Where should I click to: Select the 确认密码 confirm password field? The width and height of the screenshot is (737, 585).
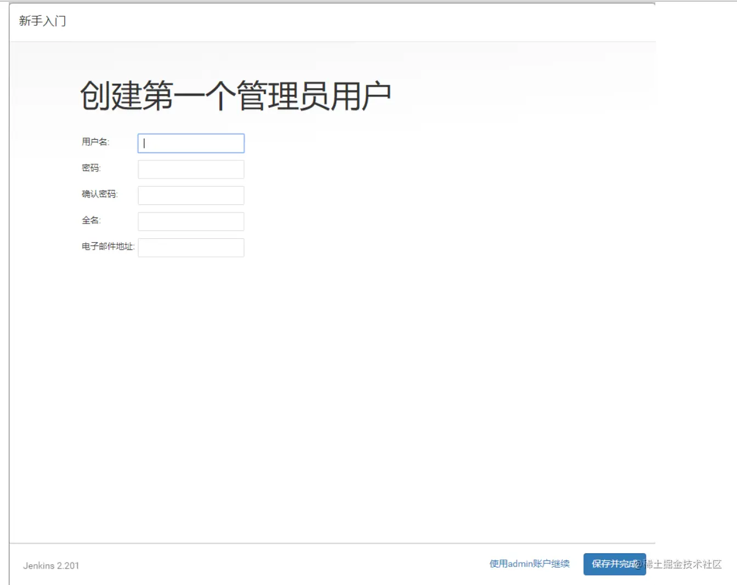click(x=191, y=196)
